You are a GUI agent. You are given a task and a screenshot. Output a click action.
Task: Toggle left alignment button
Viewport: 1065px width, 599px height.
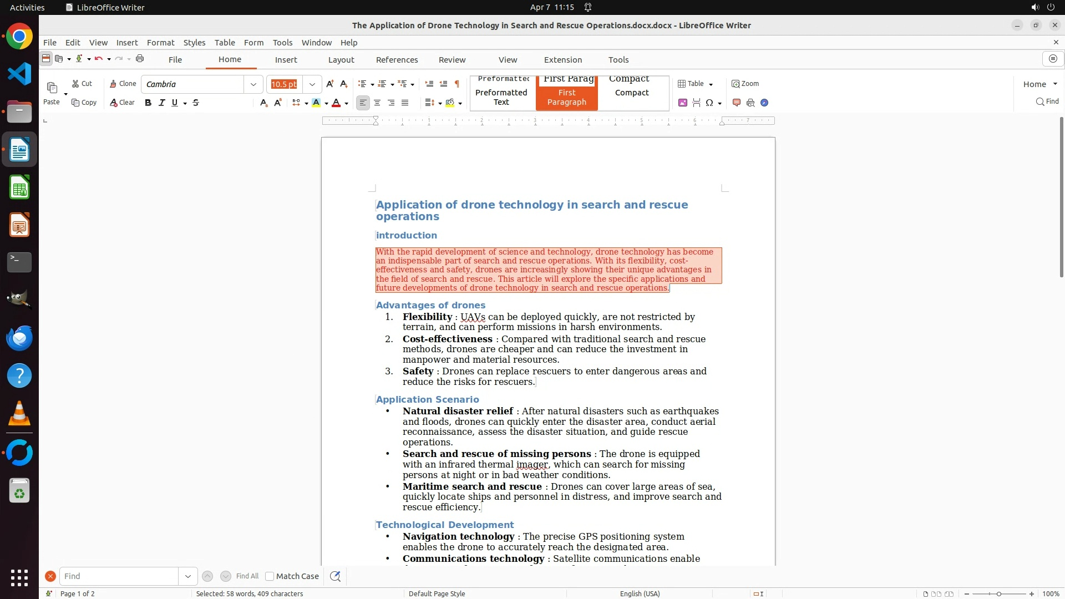(x=363, y=103)
